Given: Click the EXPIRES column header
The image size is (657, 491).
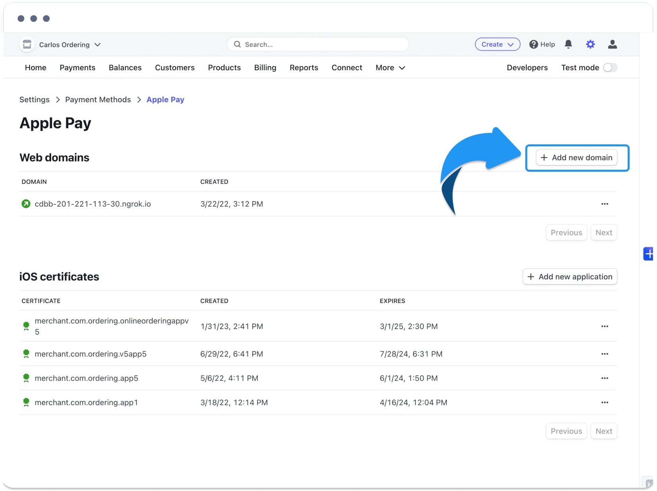Looking at the screenshot, I should pyautogui.click(x=392, y=301).
